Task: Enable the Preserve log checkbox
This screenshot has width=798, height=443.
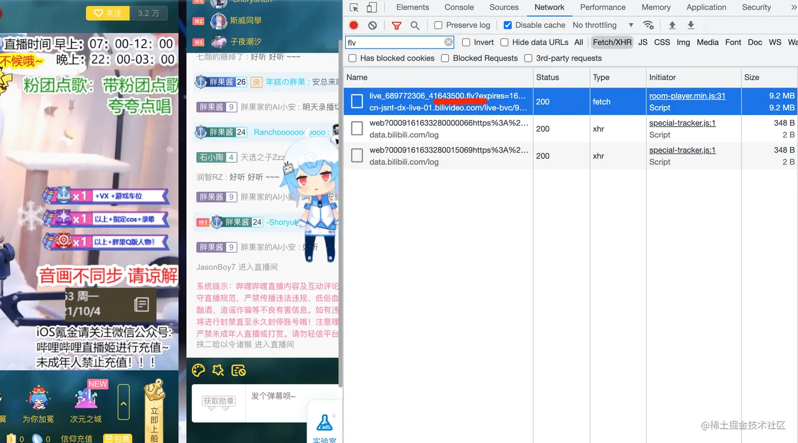Action: click(438, 25)
